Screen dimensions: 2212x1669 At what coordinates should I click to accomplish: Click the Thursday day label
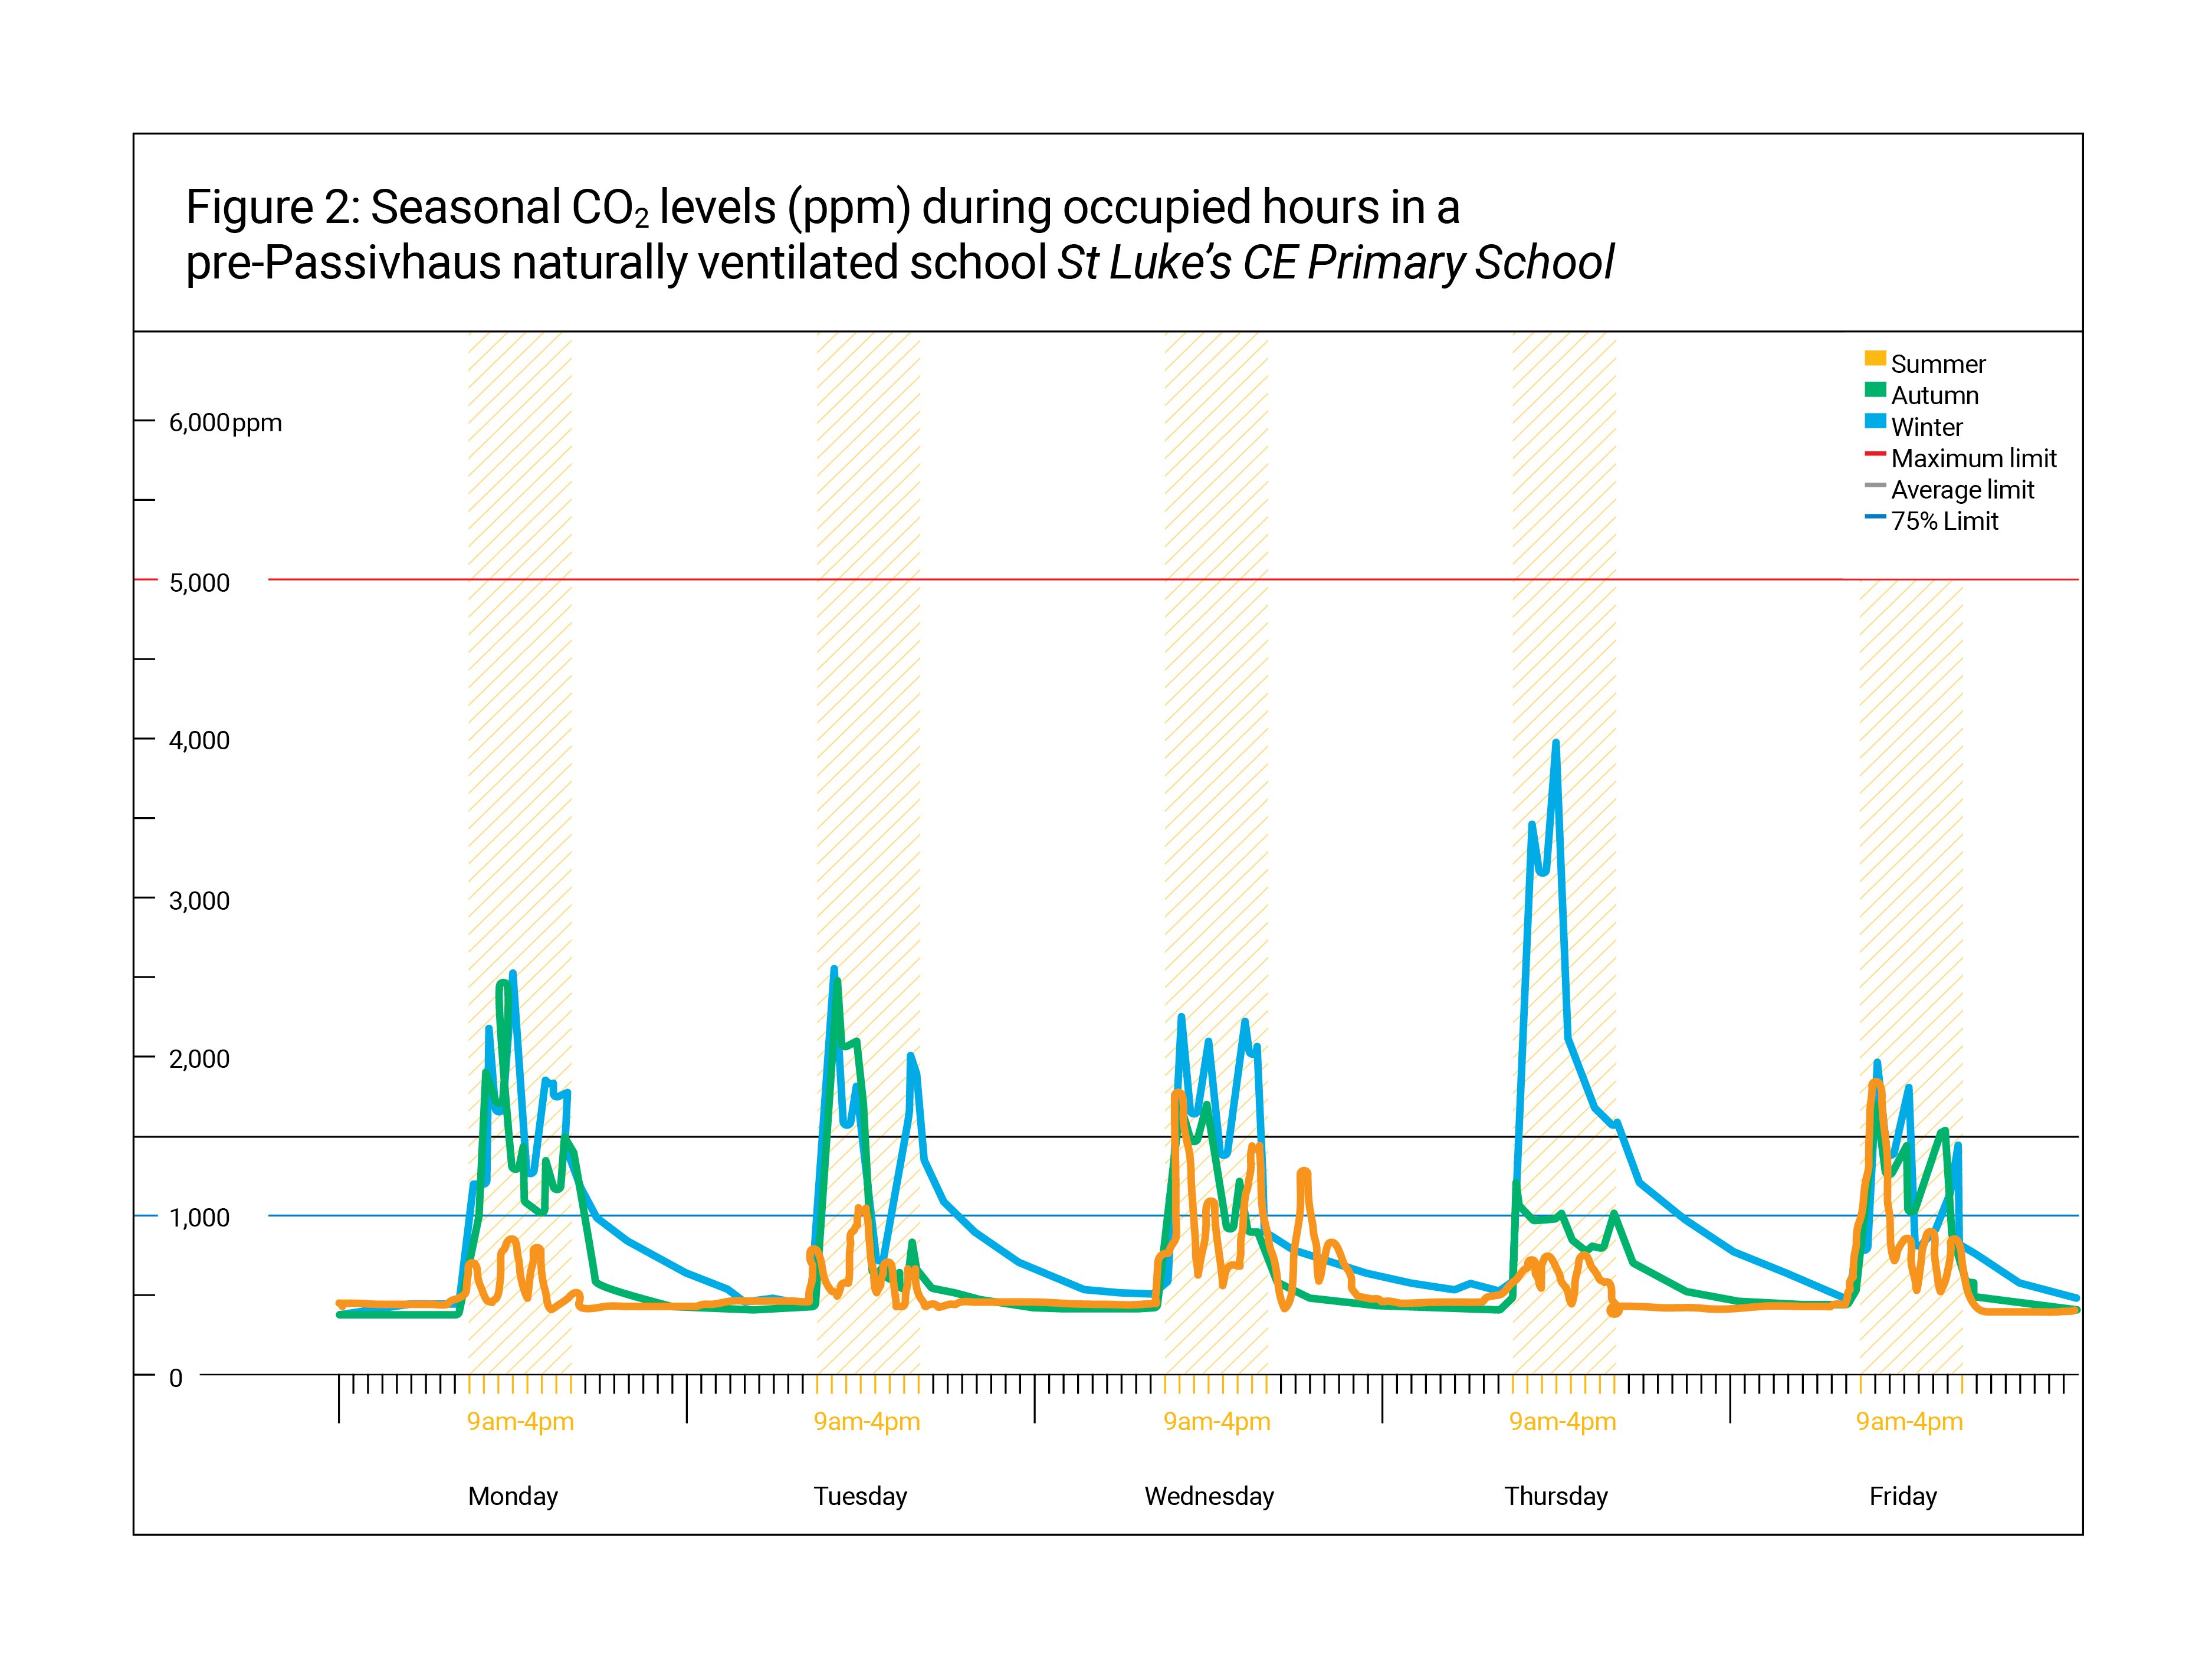click(x=1556, y=1496)
